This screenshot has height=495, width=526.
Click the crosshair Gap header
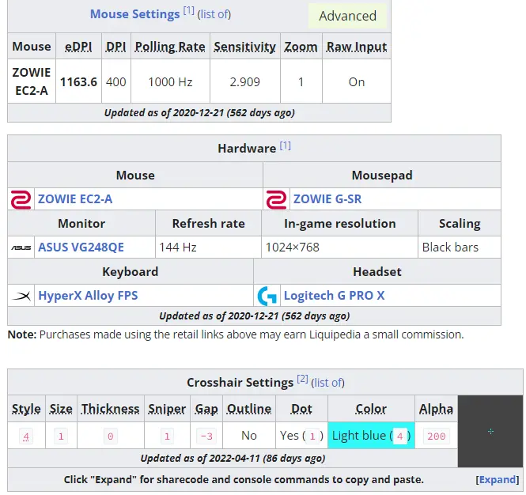[x=206, y=409]
